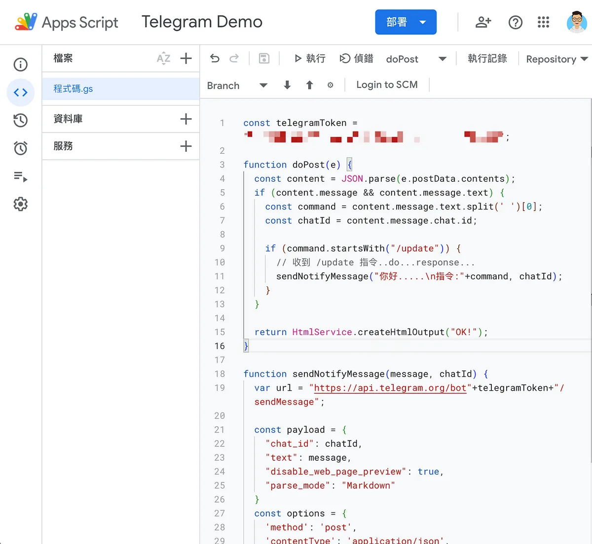This screenshot has width=592, height=544.
Task: Open the Editor code icon in sidebar
Action: pos(20,92)
